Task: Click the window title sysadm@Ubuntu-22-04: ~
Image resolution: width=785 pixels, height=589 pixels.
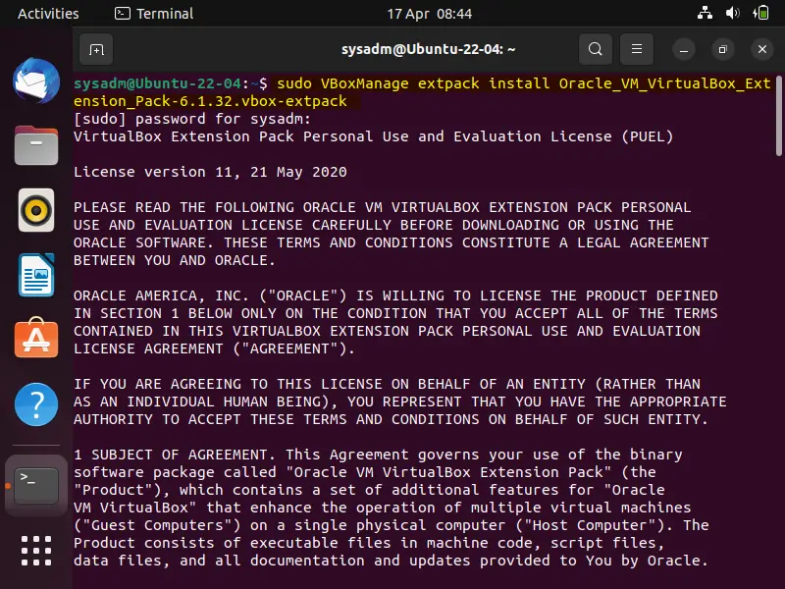Action: 428,50
